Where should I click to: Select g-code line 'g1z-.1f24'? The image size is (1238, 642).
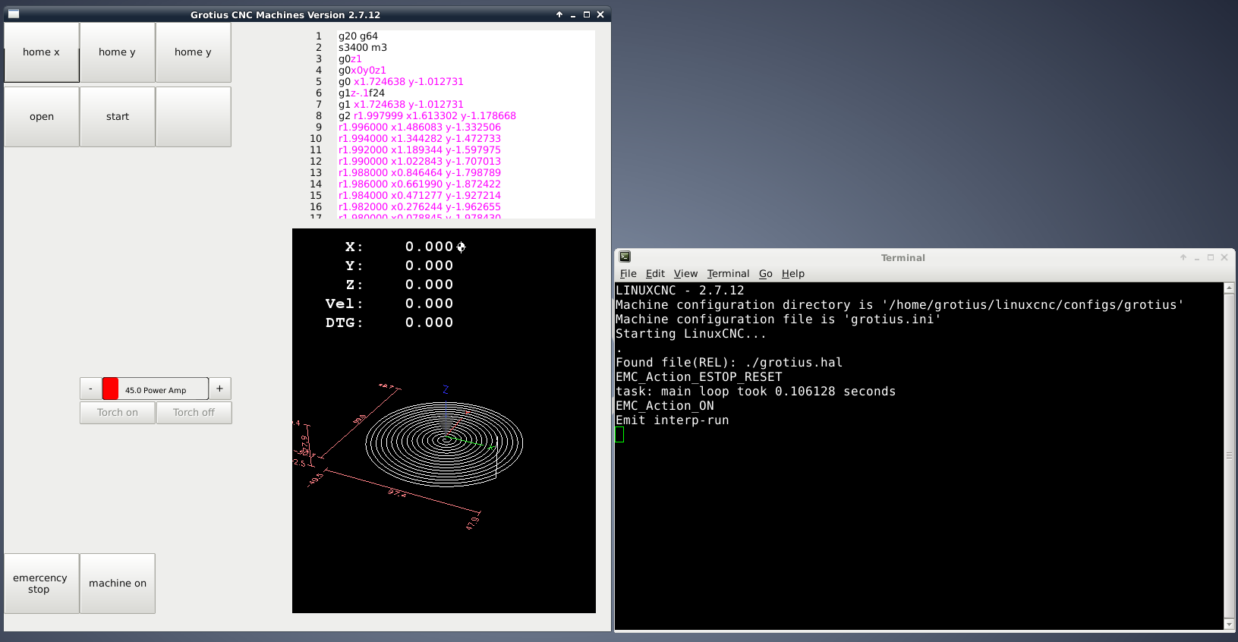pyautogui.click(x=361, y=93)
